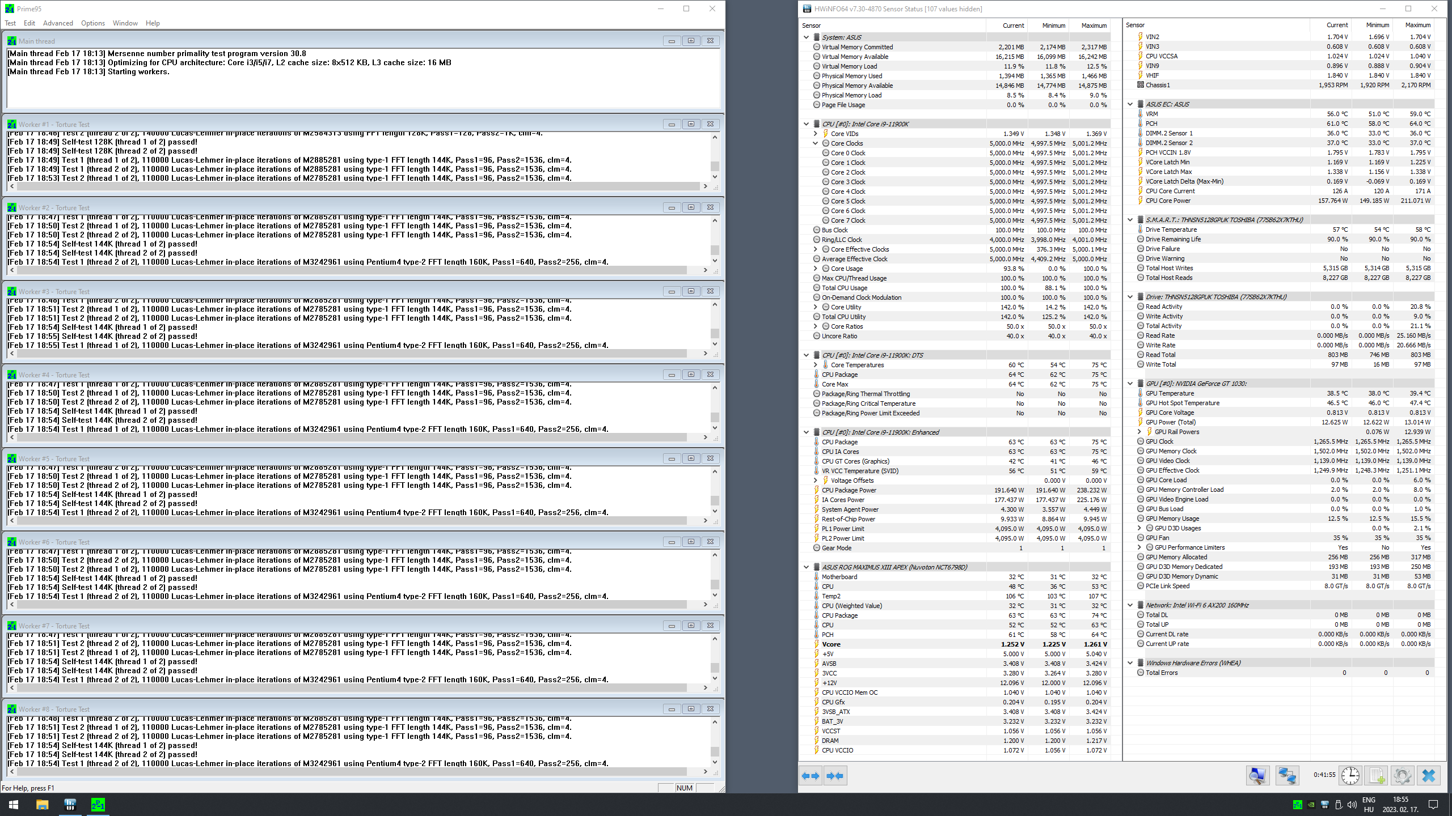Switch to HWiNFO via its taskbar icon
The width and height of the screenshot is (1452, 816).
70,805
